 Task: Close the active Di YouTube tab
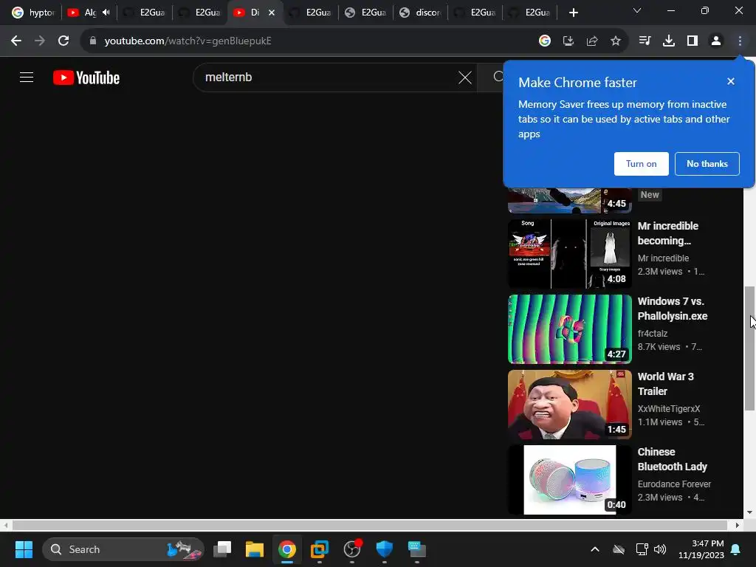click(x=272, y=13)
